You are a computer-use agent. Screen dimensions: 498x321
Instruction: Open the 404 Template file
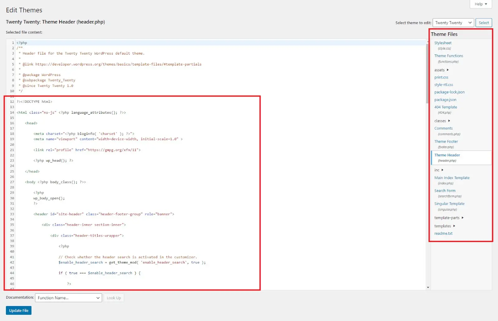pyautogui.click(x=445, y=107)
